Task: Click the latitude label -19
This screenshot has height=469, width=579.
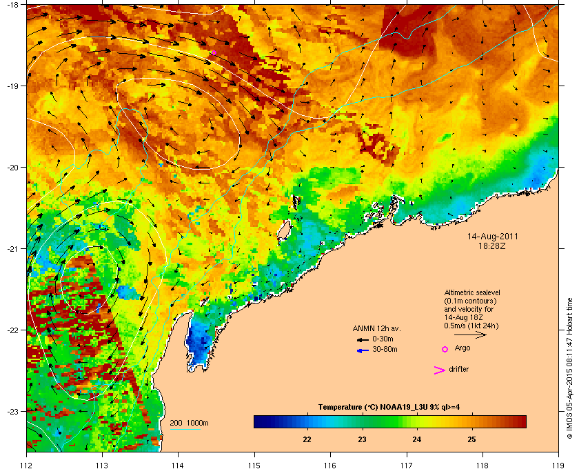Action: 12,86
